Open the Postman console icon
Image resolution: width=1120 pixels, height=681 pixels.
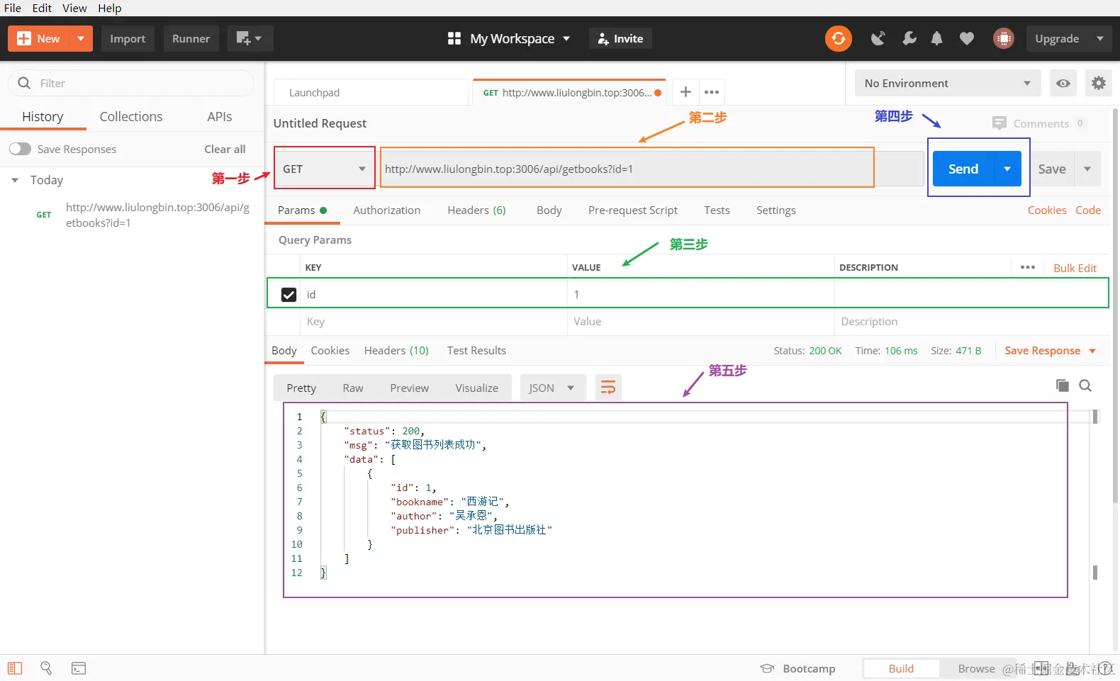click(79, 668)
